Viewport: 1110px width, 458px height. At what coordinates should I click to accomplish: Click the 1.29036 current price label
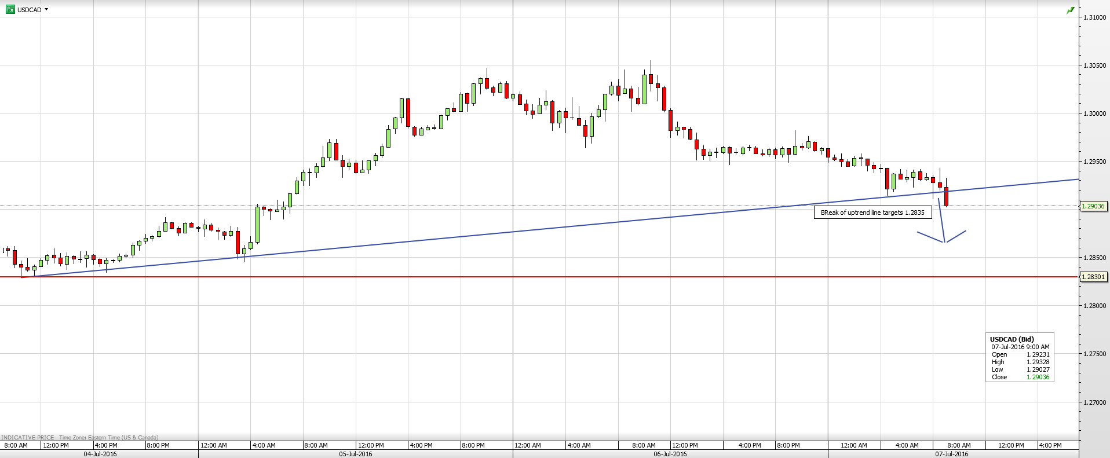click(x=1093, y=206)
